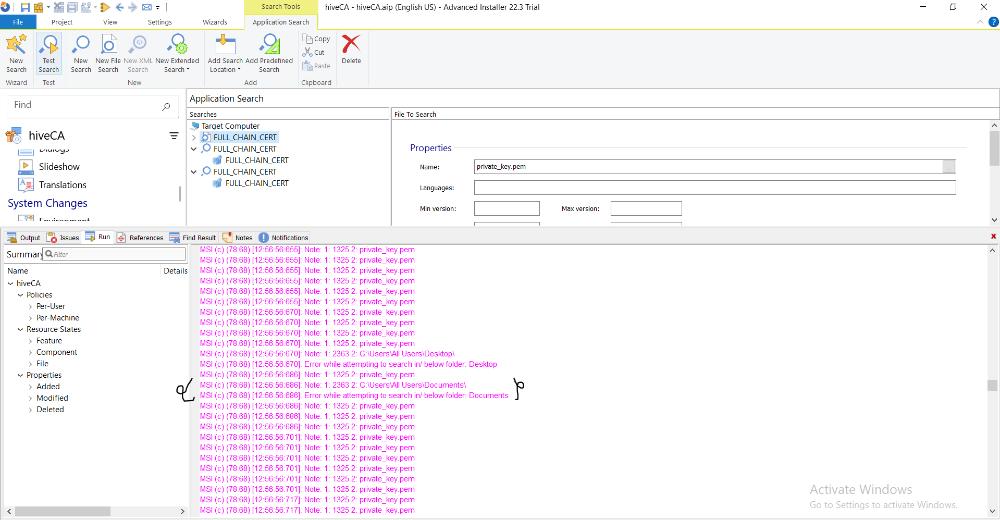Image resolution: width=1000 pixels, height=520 pixels.
Task: Click the browse button beside Name field
Action: [x=948, y=167]
